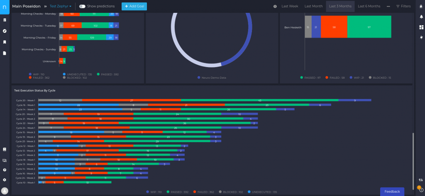Click the swap arrows icon in right sidebar
The width and height of the screenshot is (425, 196).
tap(421, 180)
